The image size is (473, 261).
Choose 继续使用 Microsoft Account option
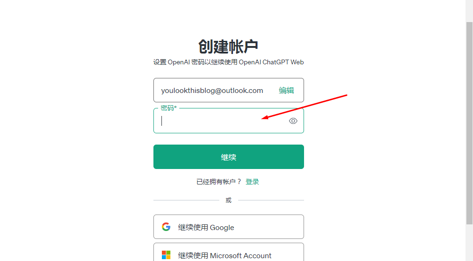[x=229, y=252]
